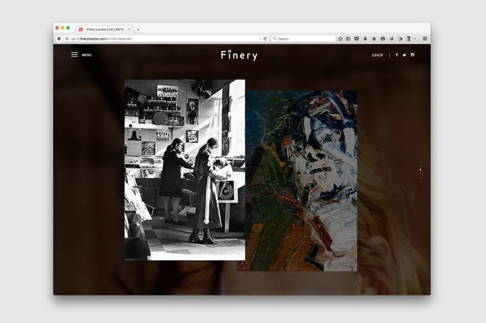The width and height of the screenshot is (486, 323).
Task: Click the black and white record shop photo
Action: click(184, 170)
